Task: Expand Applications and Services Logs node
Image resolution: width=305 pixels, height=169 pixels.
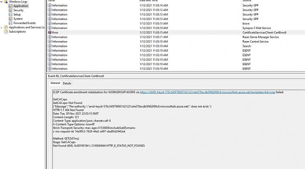Action: click(x=1, y=27)
